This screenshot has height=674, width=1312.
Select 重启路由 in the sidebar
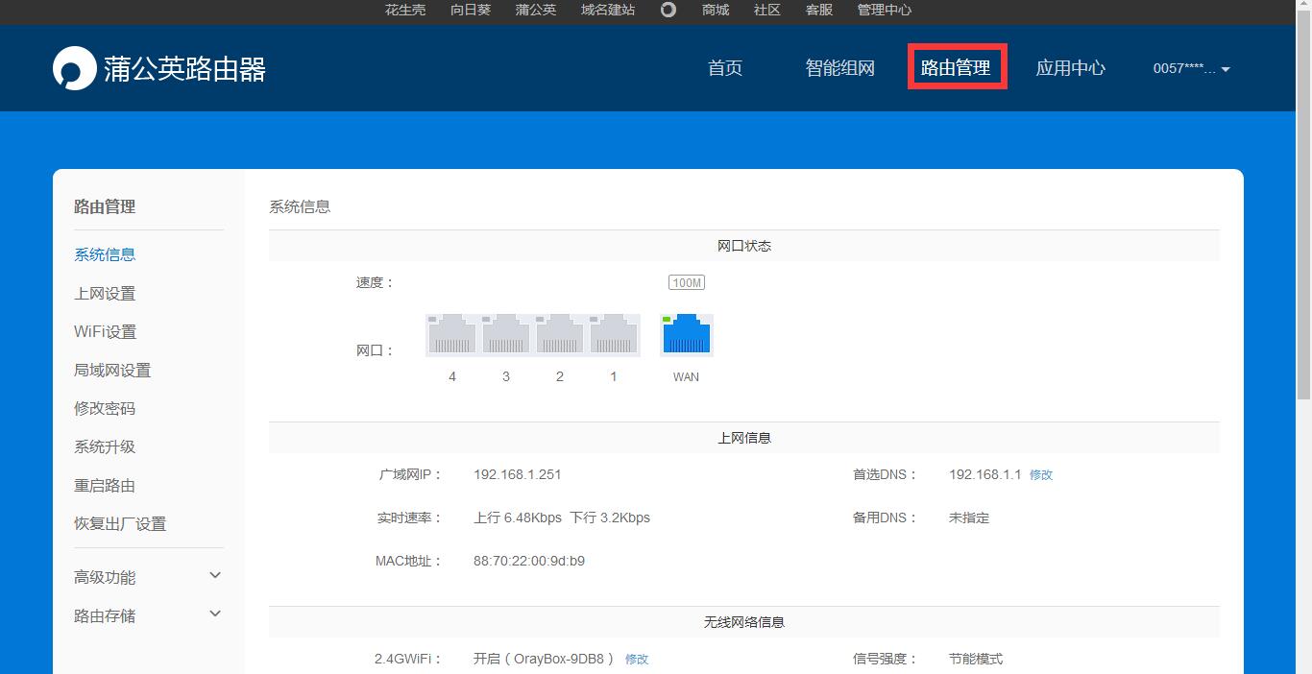[x=104, y=485]
